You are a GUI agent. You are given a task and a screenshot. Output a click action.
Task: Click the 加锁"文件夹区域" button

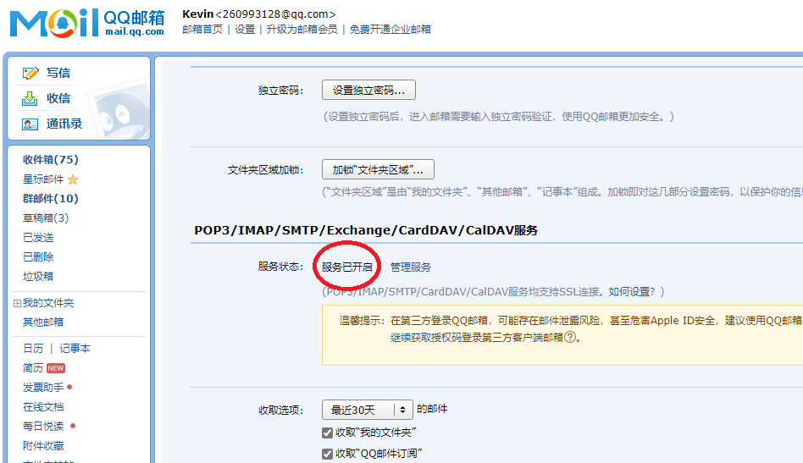point(378,168)
